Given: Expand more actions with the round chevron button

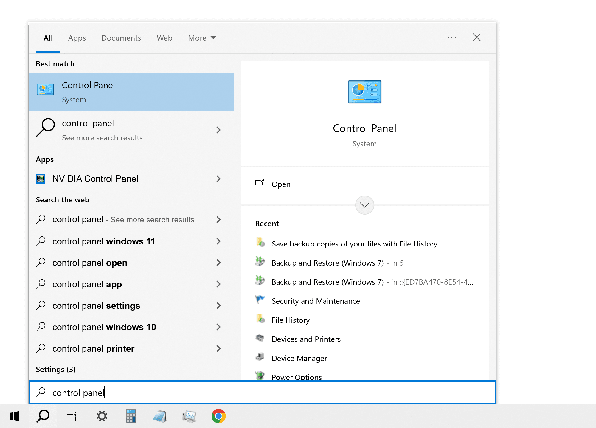Looking at the screenshot, I should 364,205.
